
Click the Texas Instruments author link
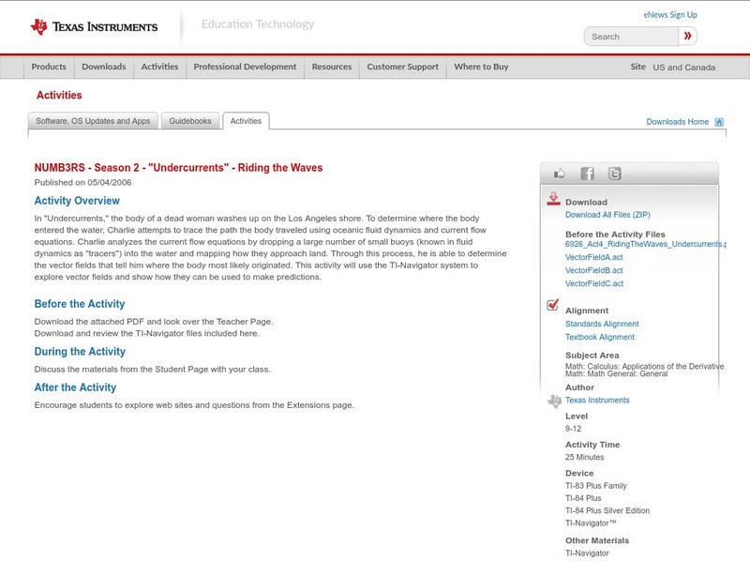[597, 401]
